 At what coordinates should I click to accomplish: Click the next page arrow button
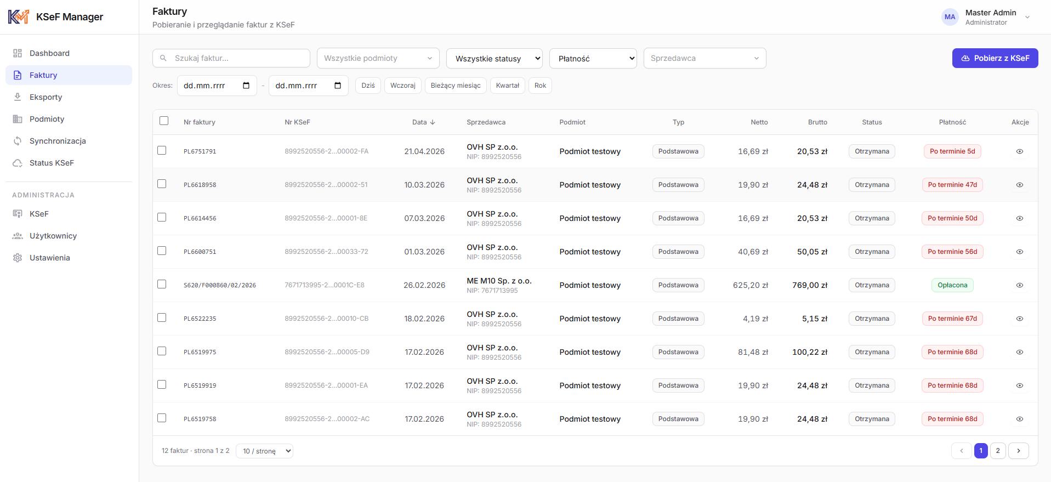coord(1019,451)
